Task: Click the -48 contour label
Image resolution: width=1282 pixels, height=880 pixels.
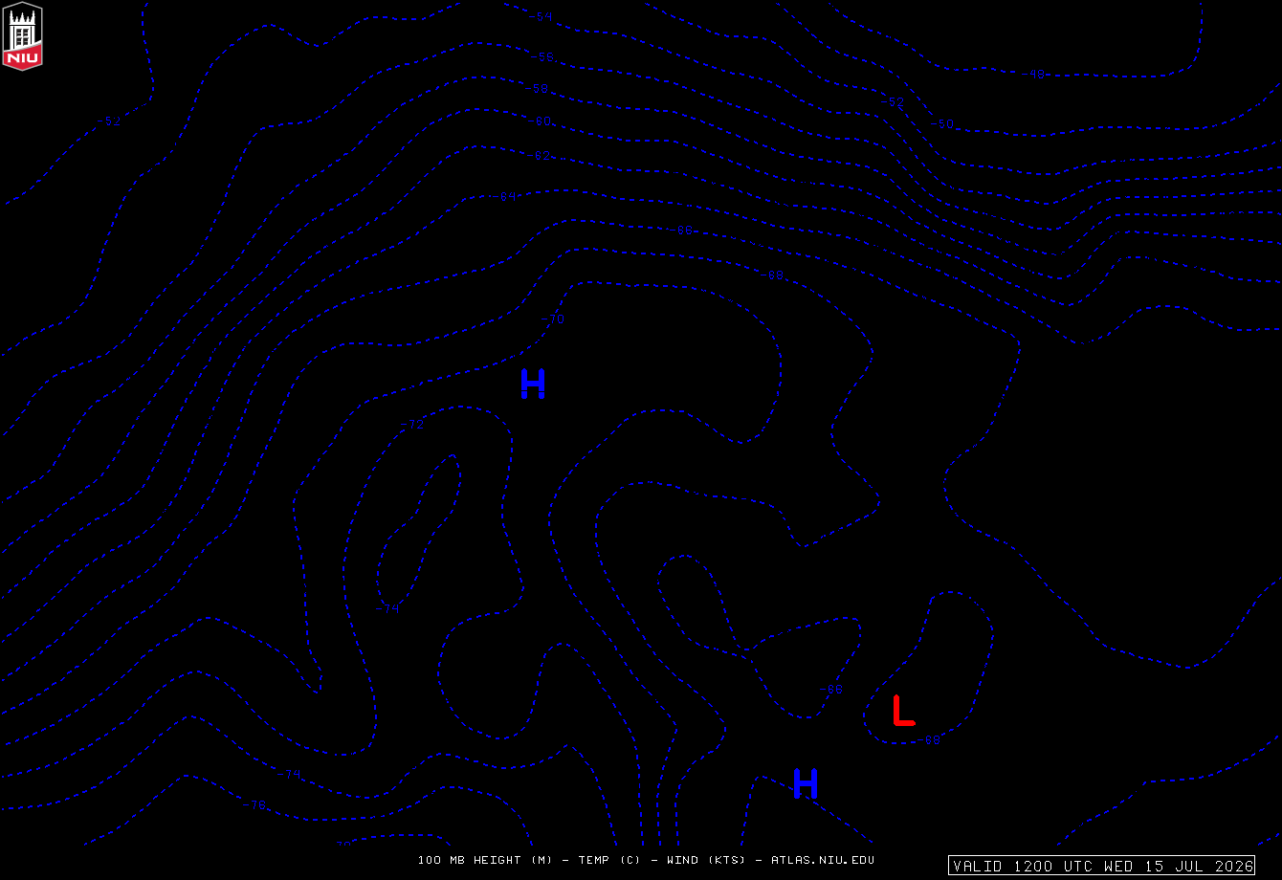Action: [1033, 74]
